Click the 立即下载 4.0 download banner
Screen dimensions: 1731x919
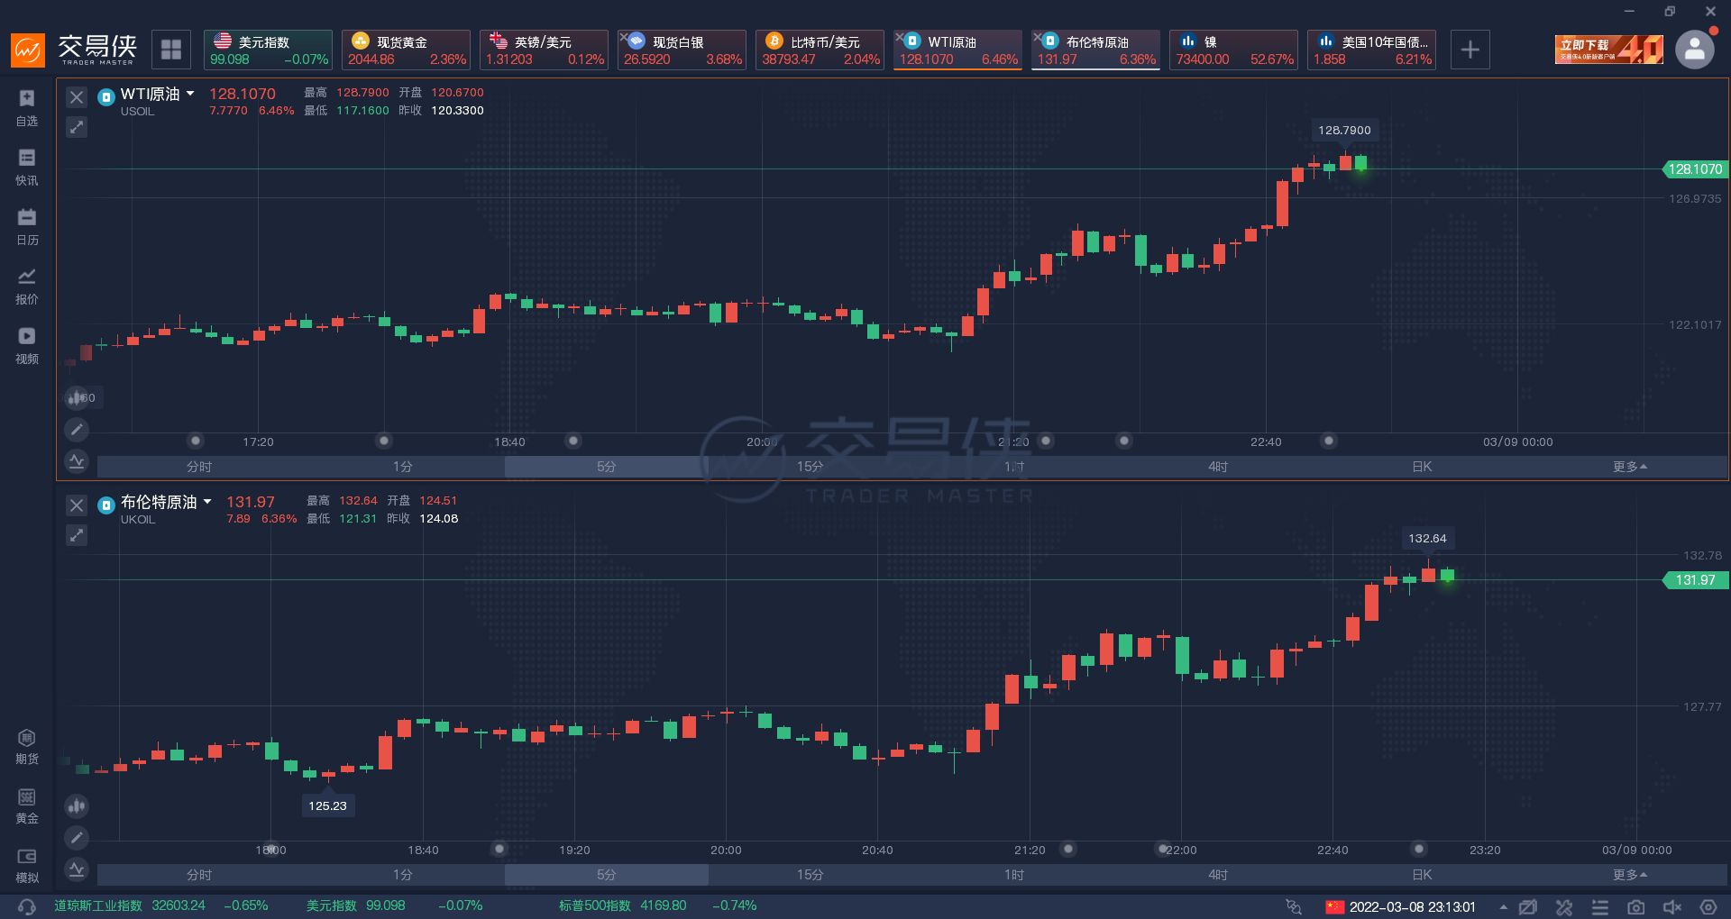1608,49
